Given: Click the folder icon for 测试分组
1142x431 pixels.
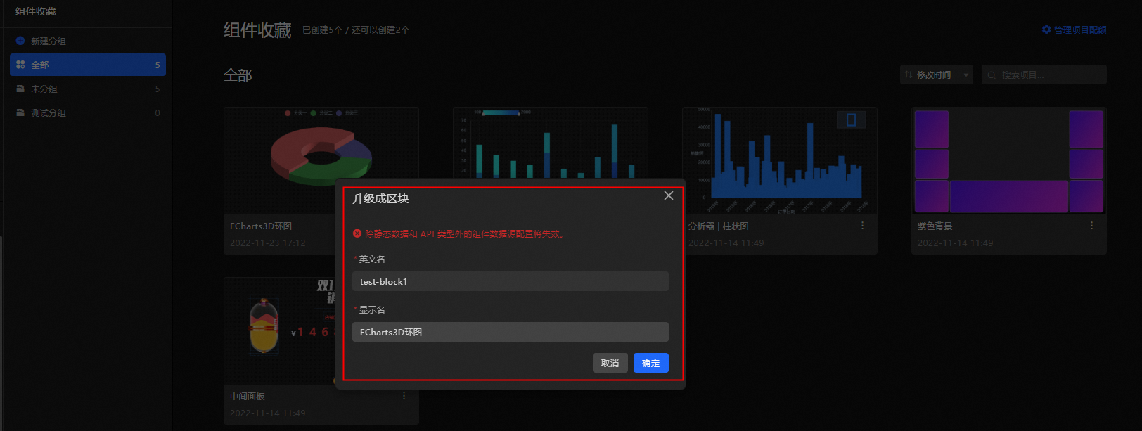Looking at the screenshot, I should (x=20, y=112).
